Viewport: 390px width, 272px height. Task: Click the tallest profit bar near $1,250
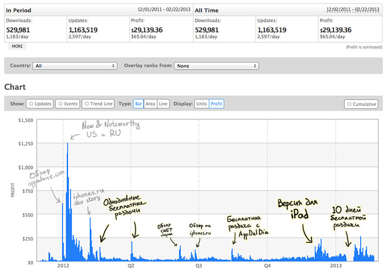[x=68, y=201]
